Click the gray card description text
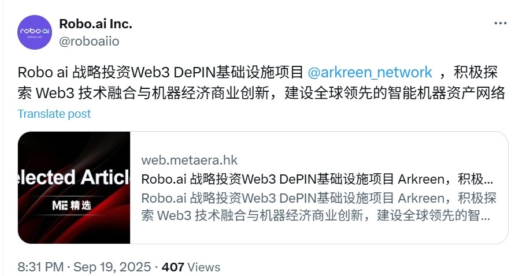Image resolution: width=515 pixels, height=276 pixels. click(x=318, y=207)
